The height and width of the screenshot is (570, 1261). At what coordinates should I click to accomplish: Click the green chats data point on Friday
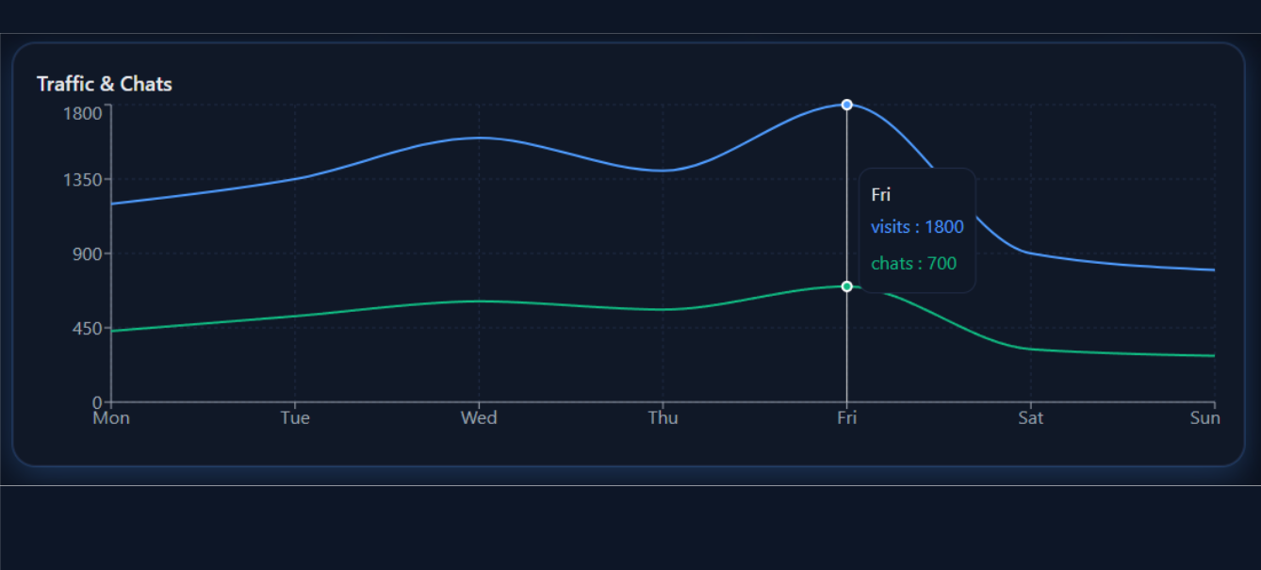point(847,286)
